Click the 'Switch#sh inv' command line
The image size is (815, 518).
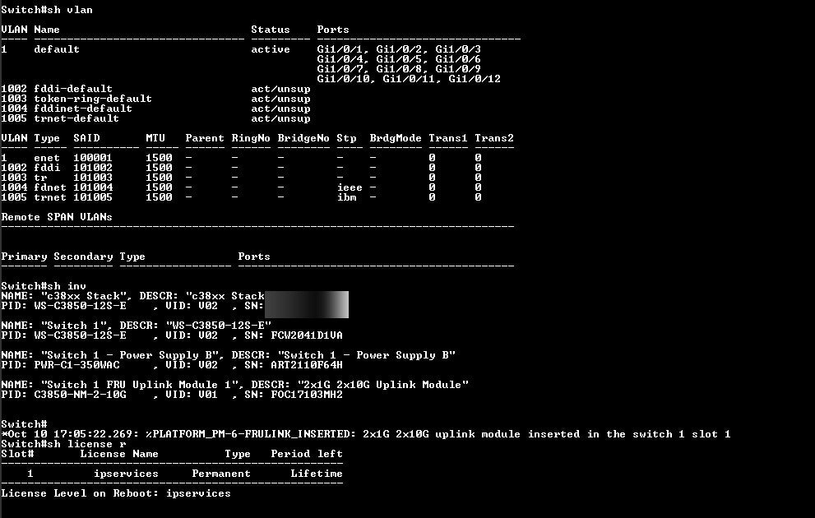tap(44, 286)
